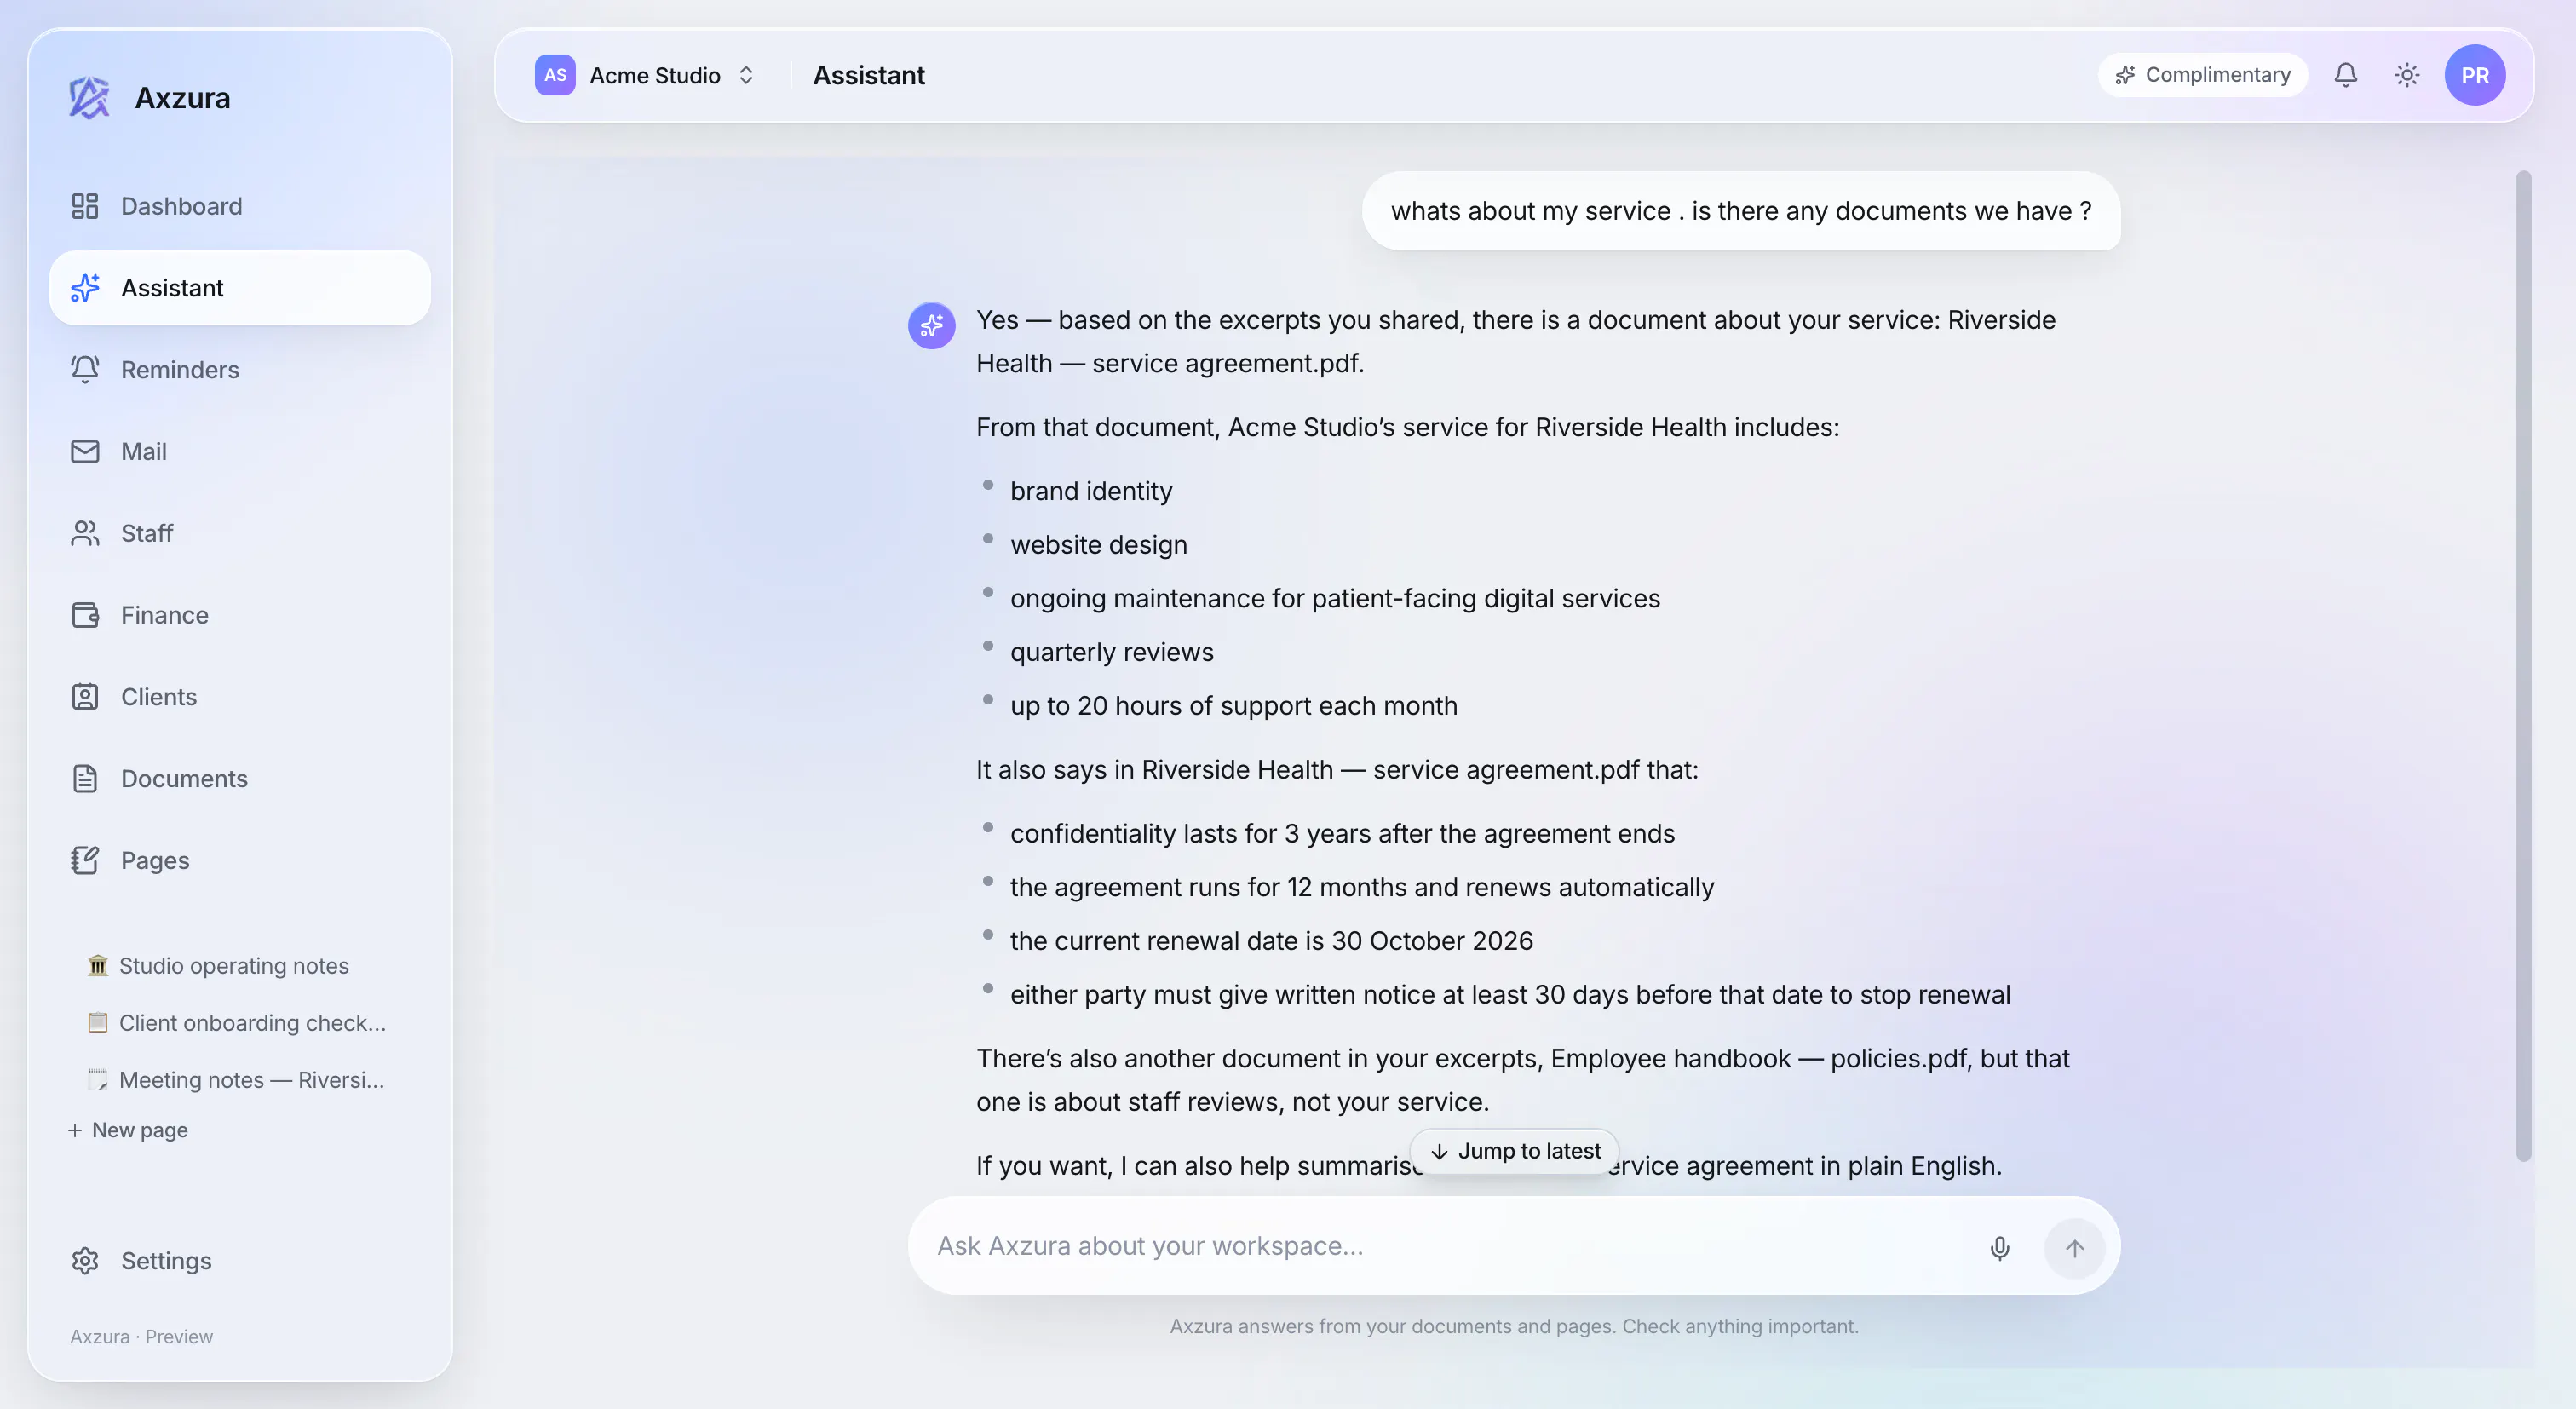Click the microphone voice input icon
Screen dimensions: 2576x1409
(1999, 1247)
